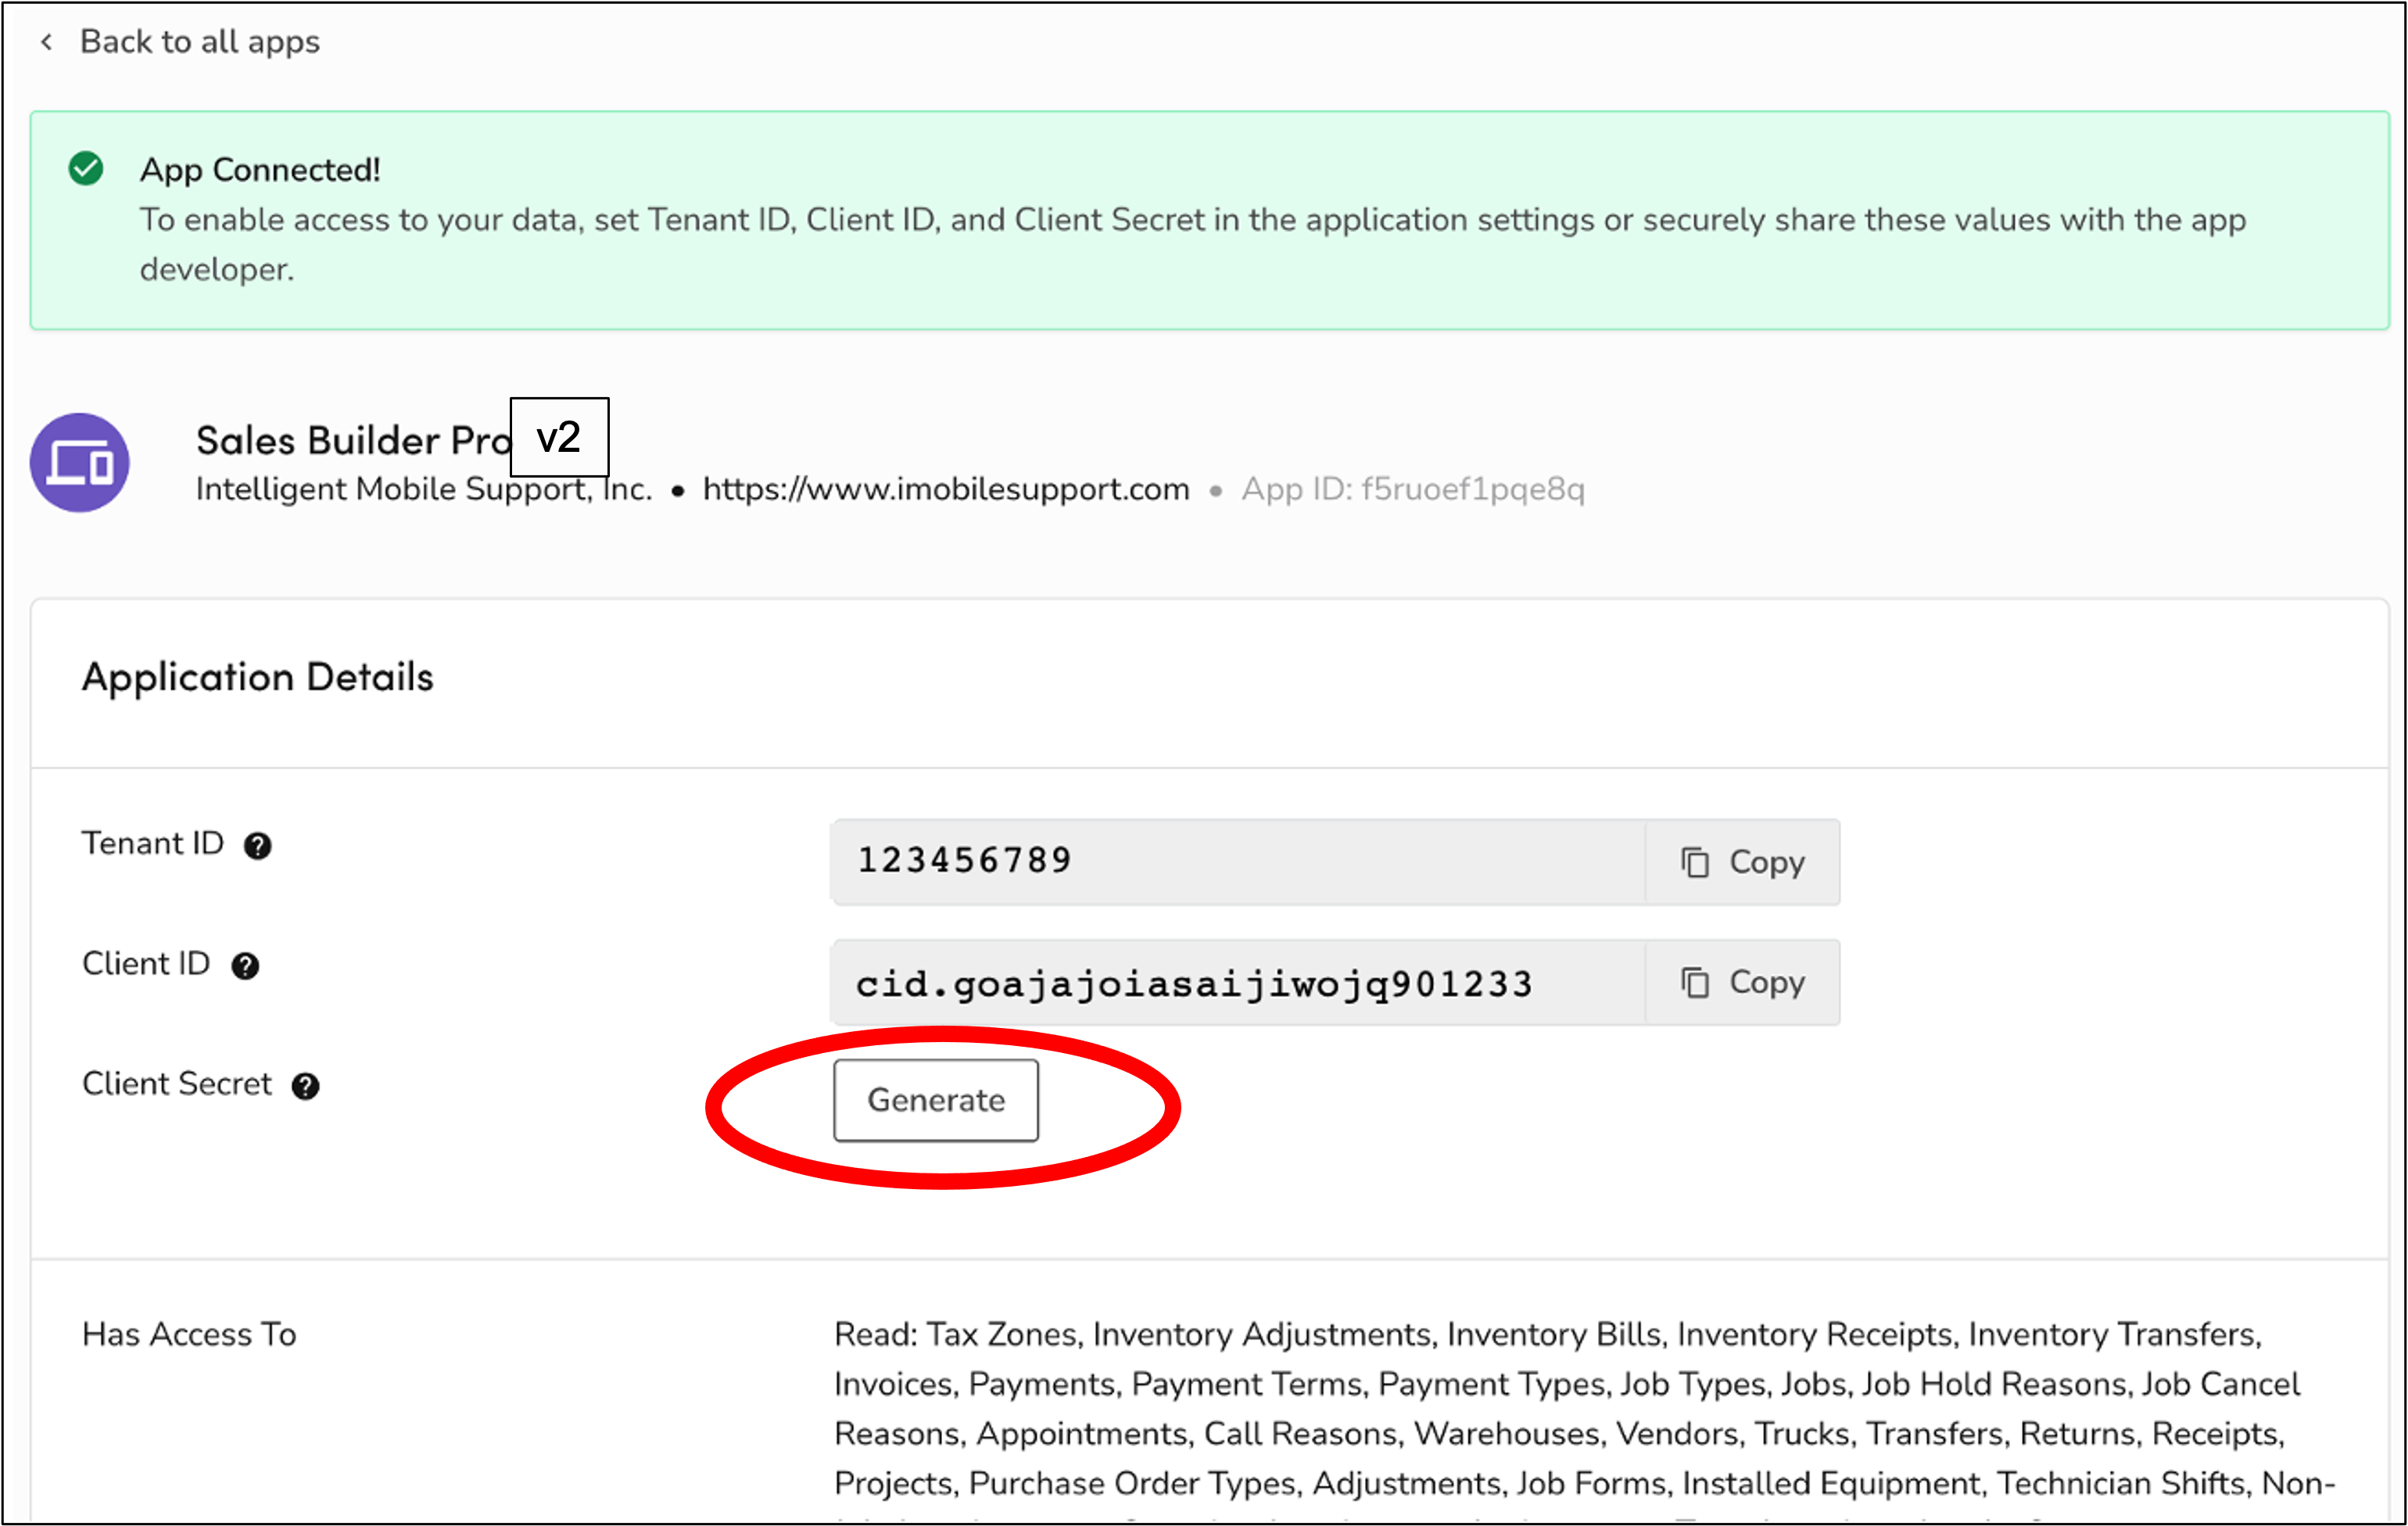Click the green App Connected checkmark icon
This screenshot has height=1526, width=2408.
pos(86,168)
